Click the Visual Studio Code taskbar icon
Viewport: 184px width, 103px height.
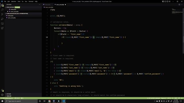point(63,101)
